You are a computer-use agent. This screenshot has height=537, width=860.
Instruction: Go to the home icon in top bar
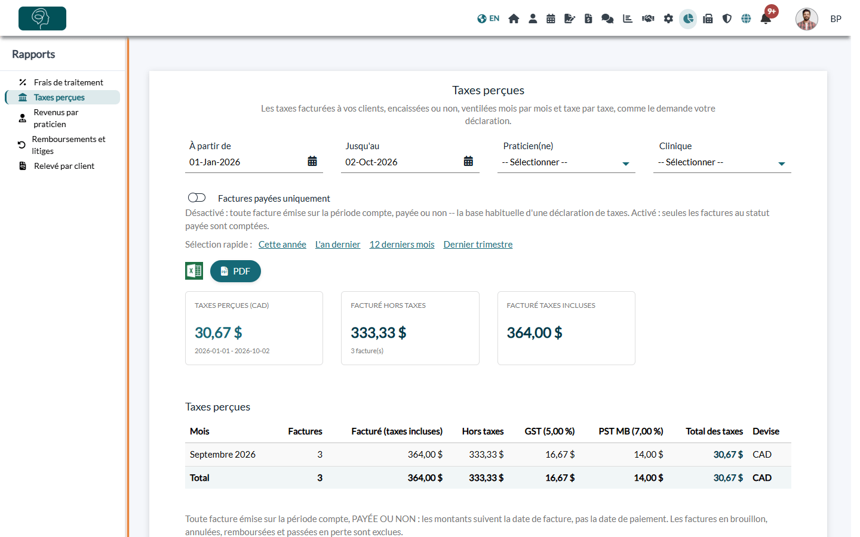pyautogui.click(x=514, y=18)
